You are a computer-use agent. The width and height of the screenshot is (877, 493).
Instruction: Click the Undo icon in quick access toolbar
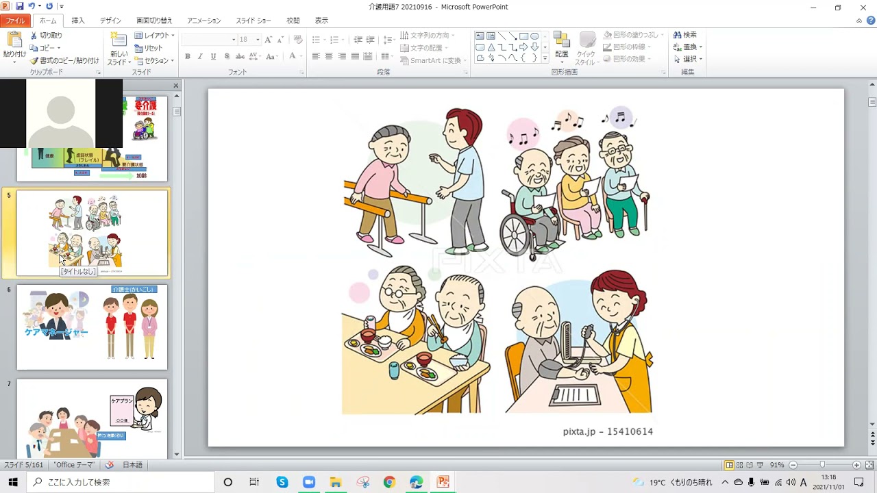pyautogui.click(x=32, y=6)
